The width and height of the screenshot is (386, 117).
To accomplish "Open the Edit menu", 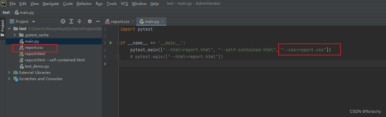I will click(x=23, y=3).
